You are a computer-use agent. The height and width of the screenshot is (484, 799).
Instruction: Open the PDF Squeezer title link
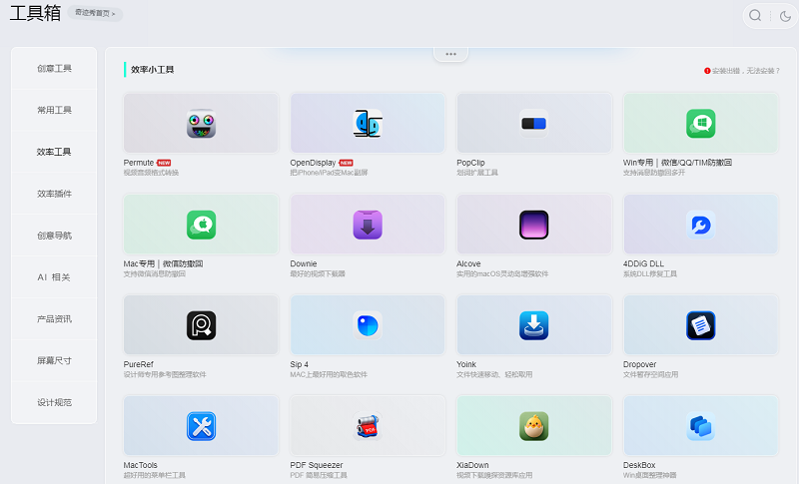click(317, 465)
